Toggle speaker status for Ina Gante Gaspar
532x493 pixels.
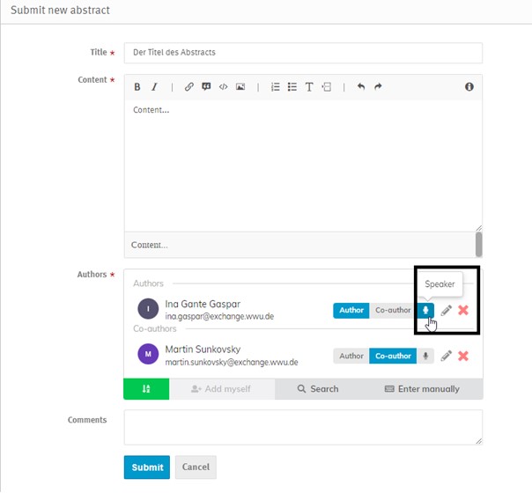[426, 310]
